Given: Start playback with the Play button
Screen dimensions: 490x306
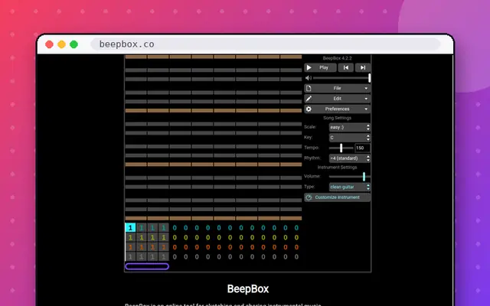Looking at the screenshot, I should 320,67.
